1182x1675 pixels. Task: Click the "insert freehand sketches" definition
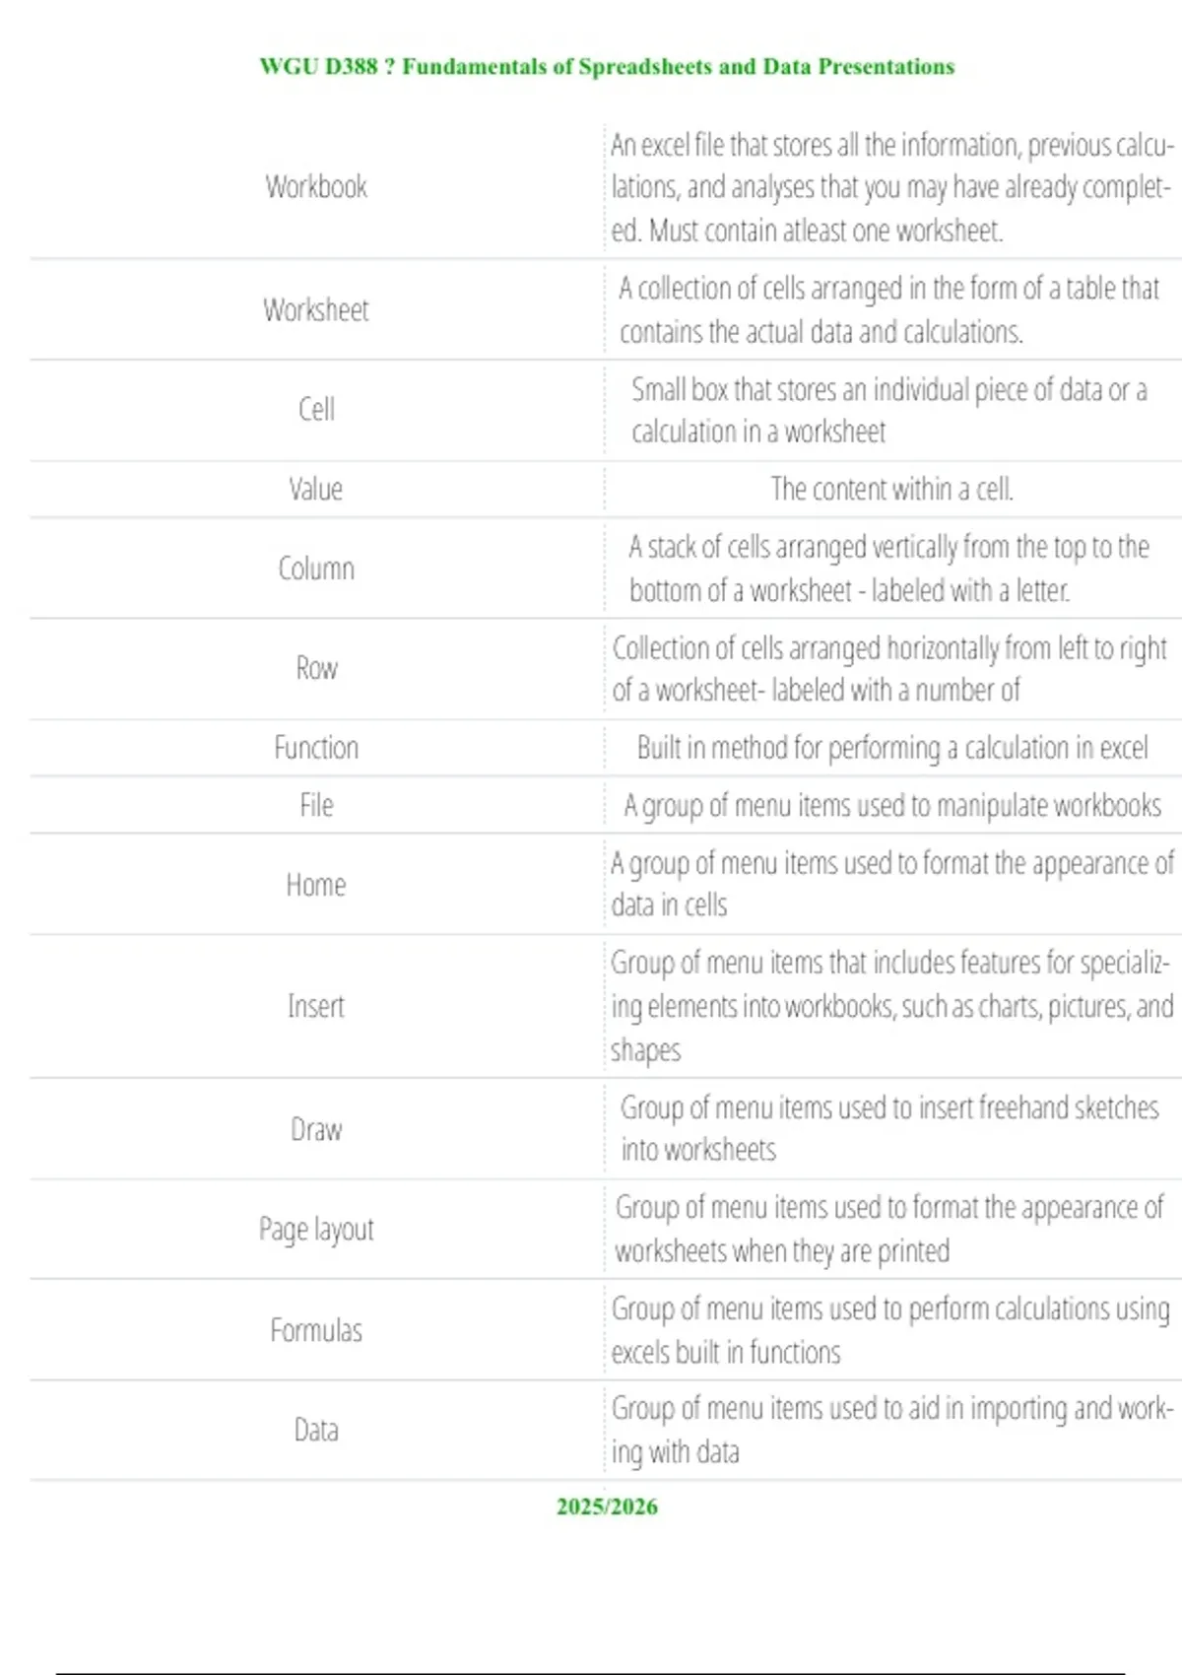click(x=889, y=1128)
